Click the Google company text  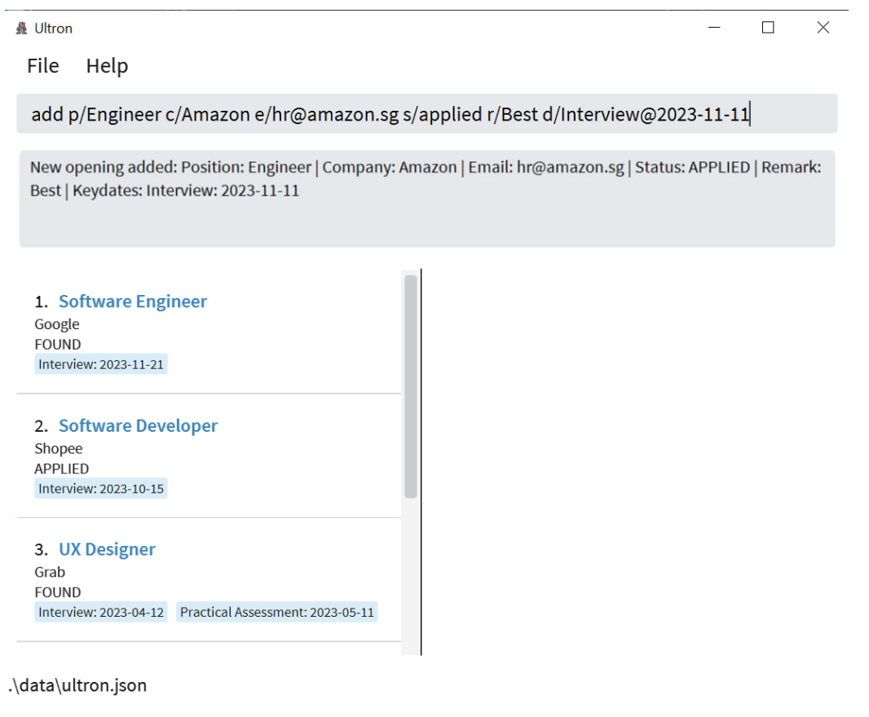point(57,324)
